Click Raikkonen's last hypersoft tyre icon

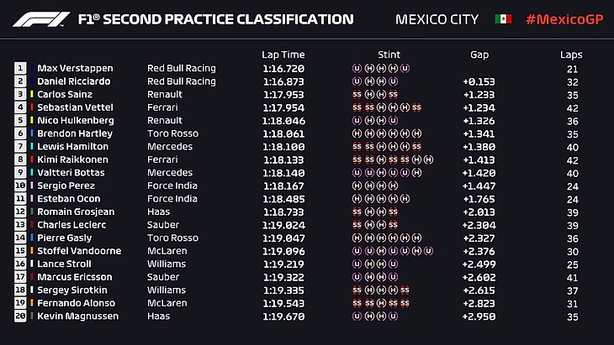pos(429,159)
